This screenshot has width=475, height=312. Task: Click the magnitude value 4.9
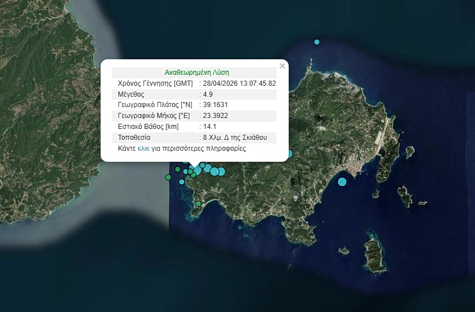208,94
